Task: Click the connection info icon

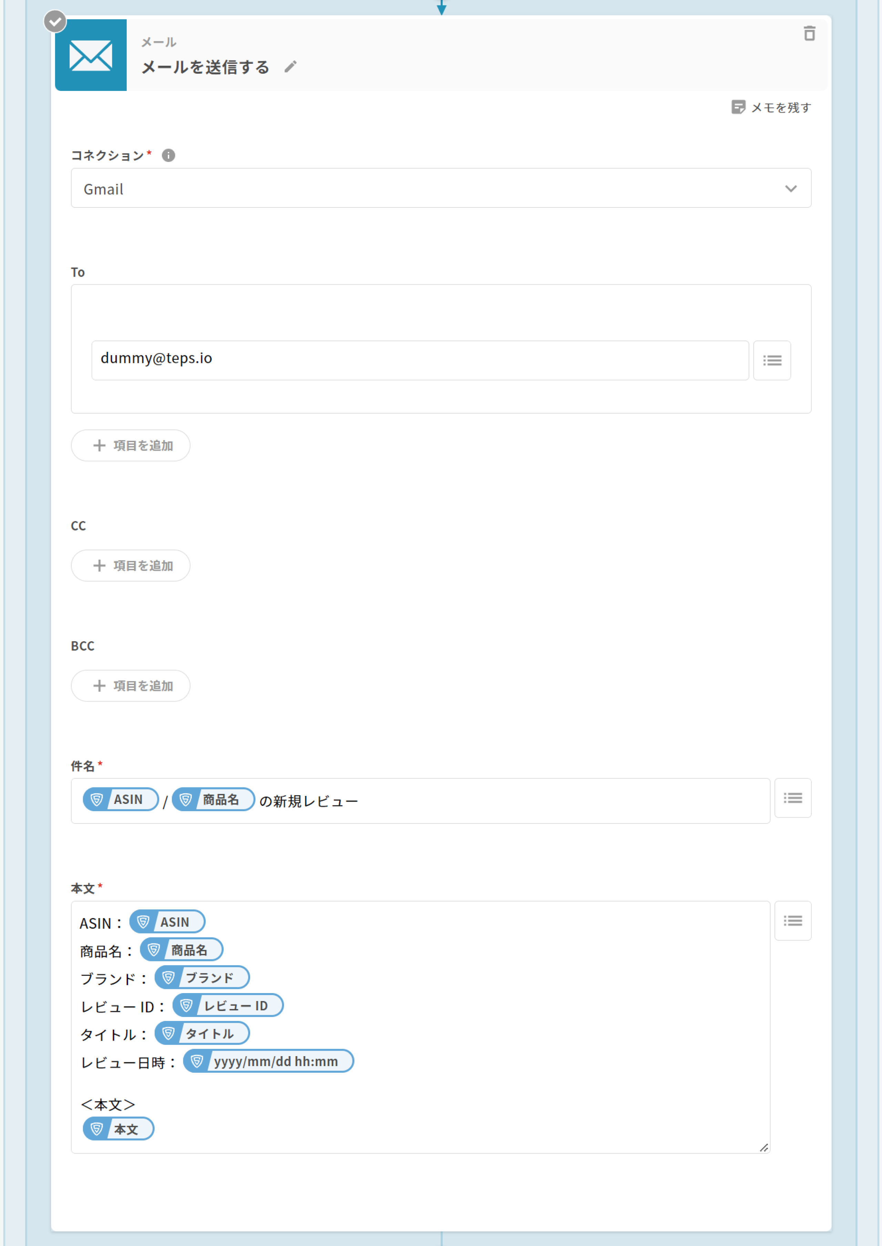Action: [x=168, y=155]
